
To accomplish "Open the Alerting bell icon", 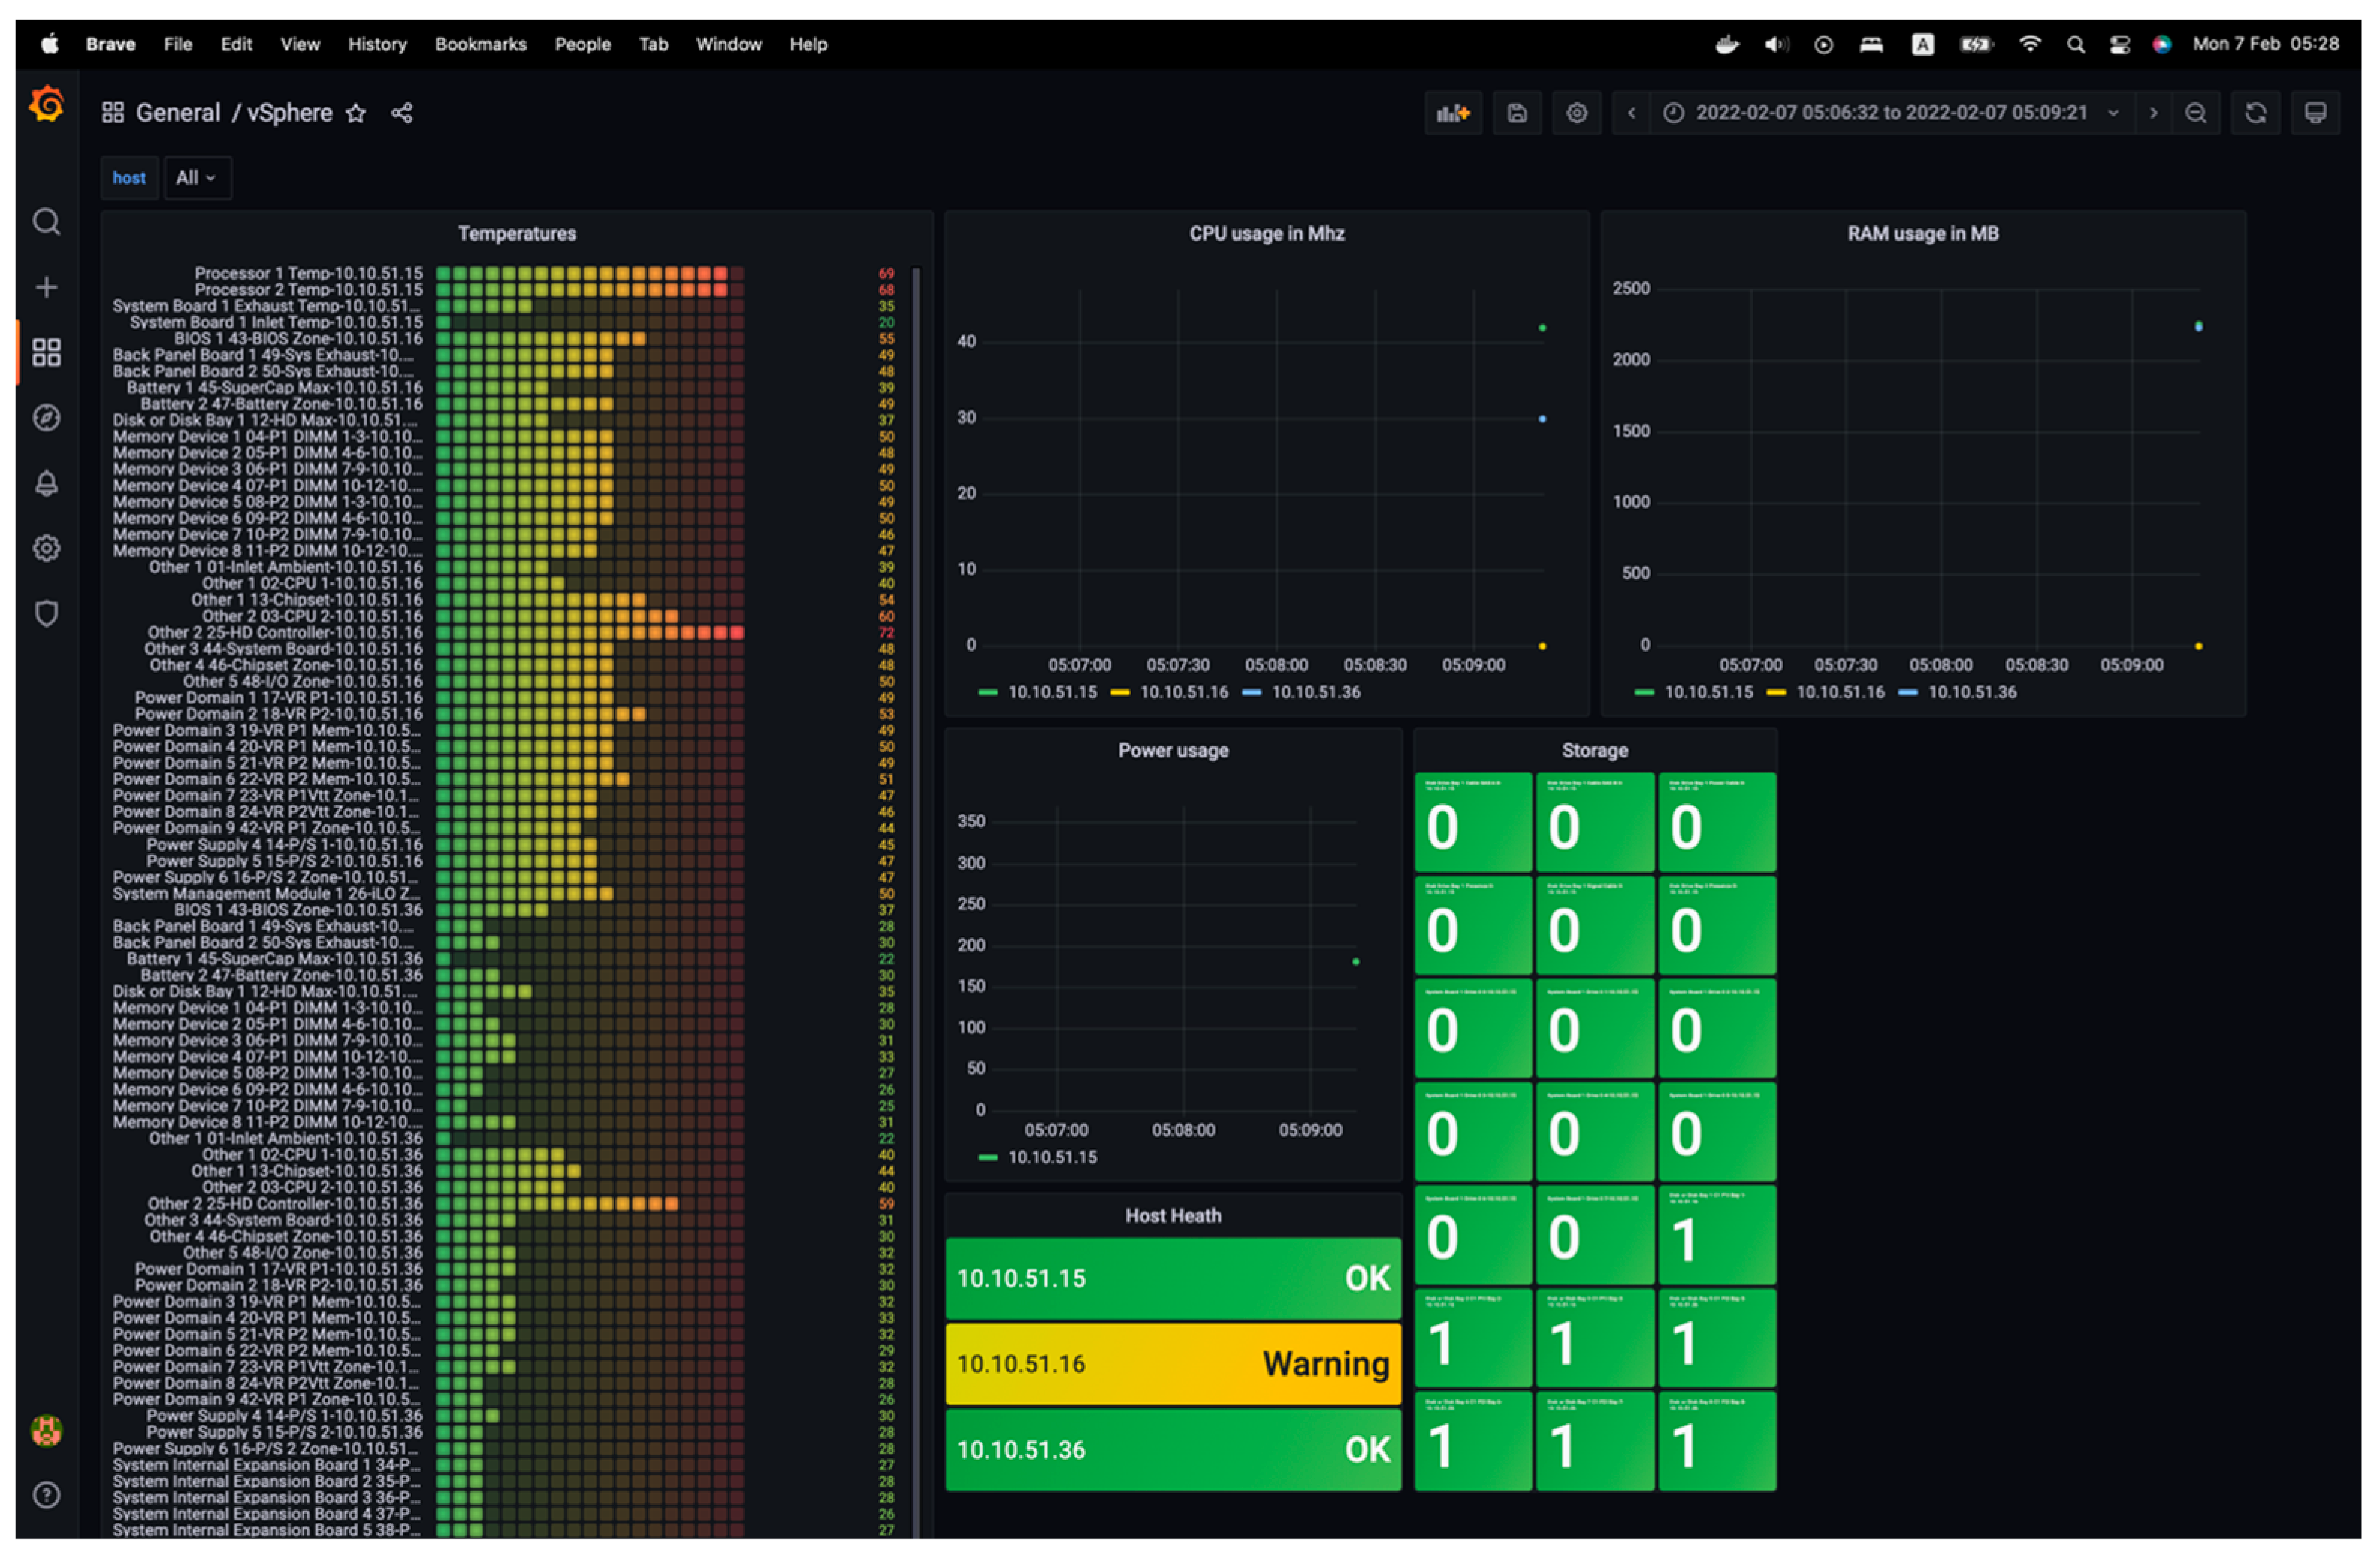I will pos(46,483).
